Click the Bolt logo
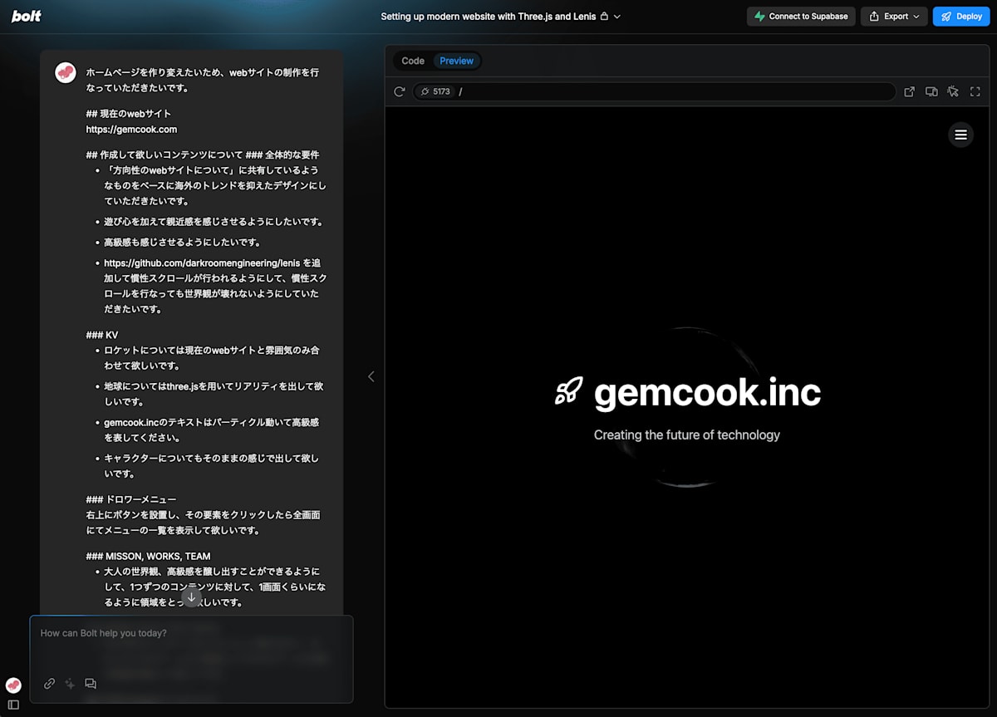Image resolution: width=997 pixels, height=717 pixels. click(x=26, y=16)
